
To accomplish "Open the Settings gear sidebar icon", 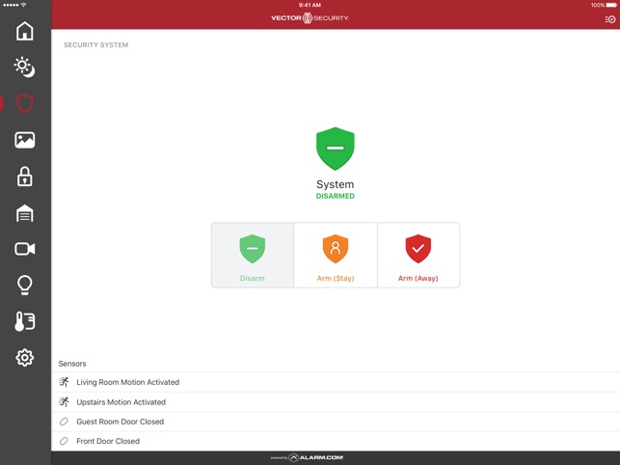I will coord(25,357).
